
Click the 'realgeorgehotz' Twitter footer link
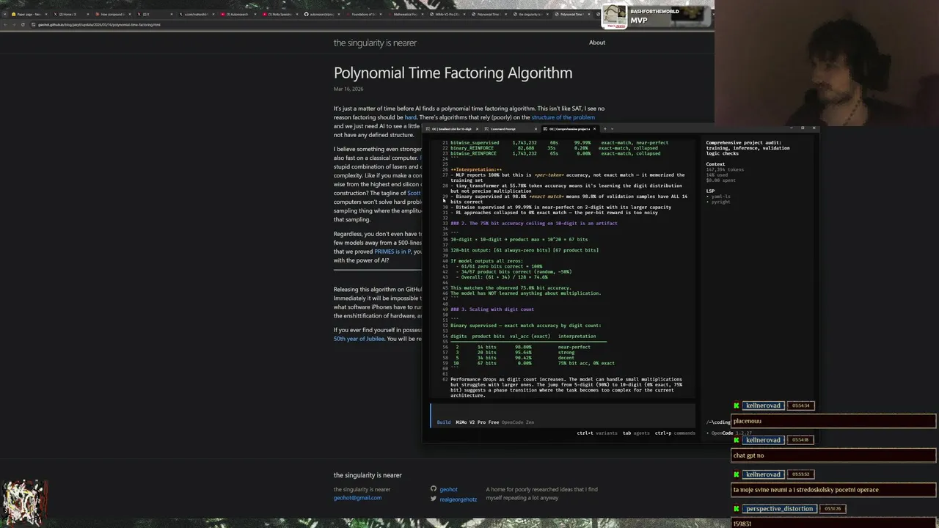click(x=458, y=500)
